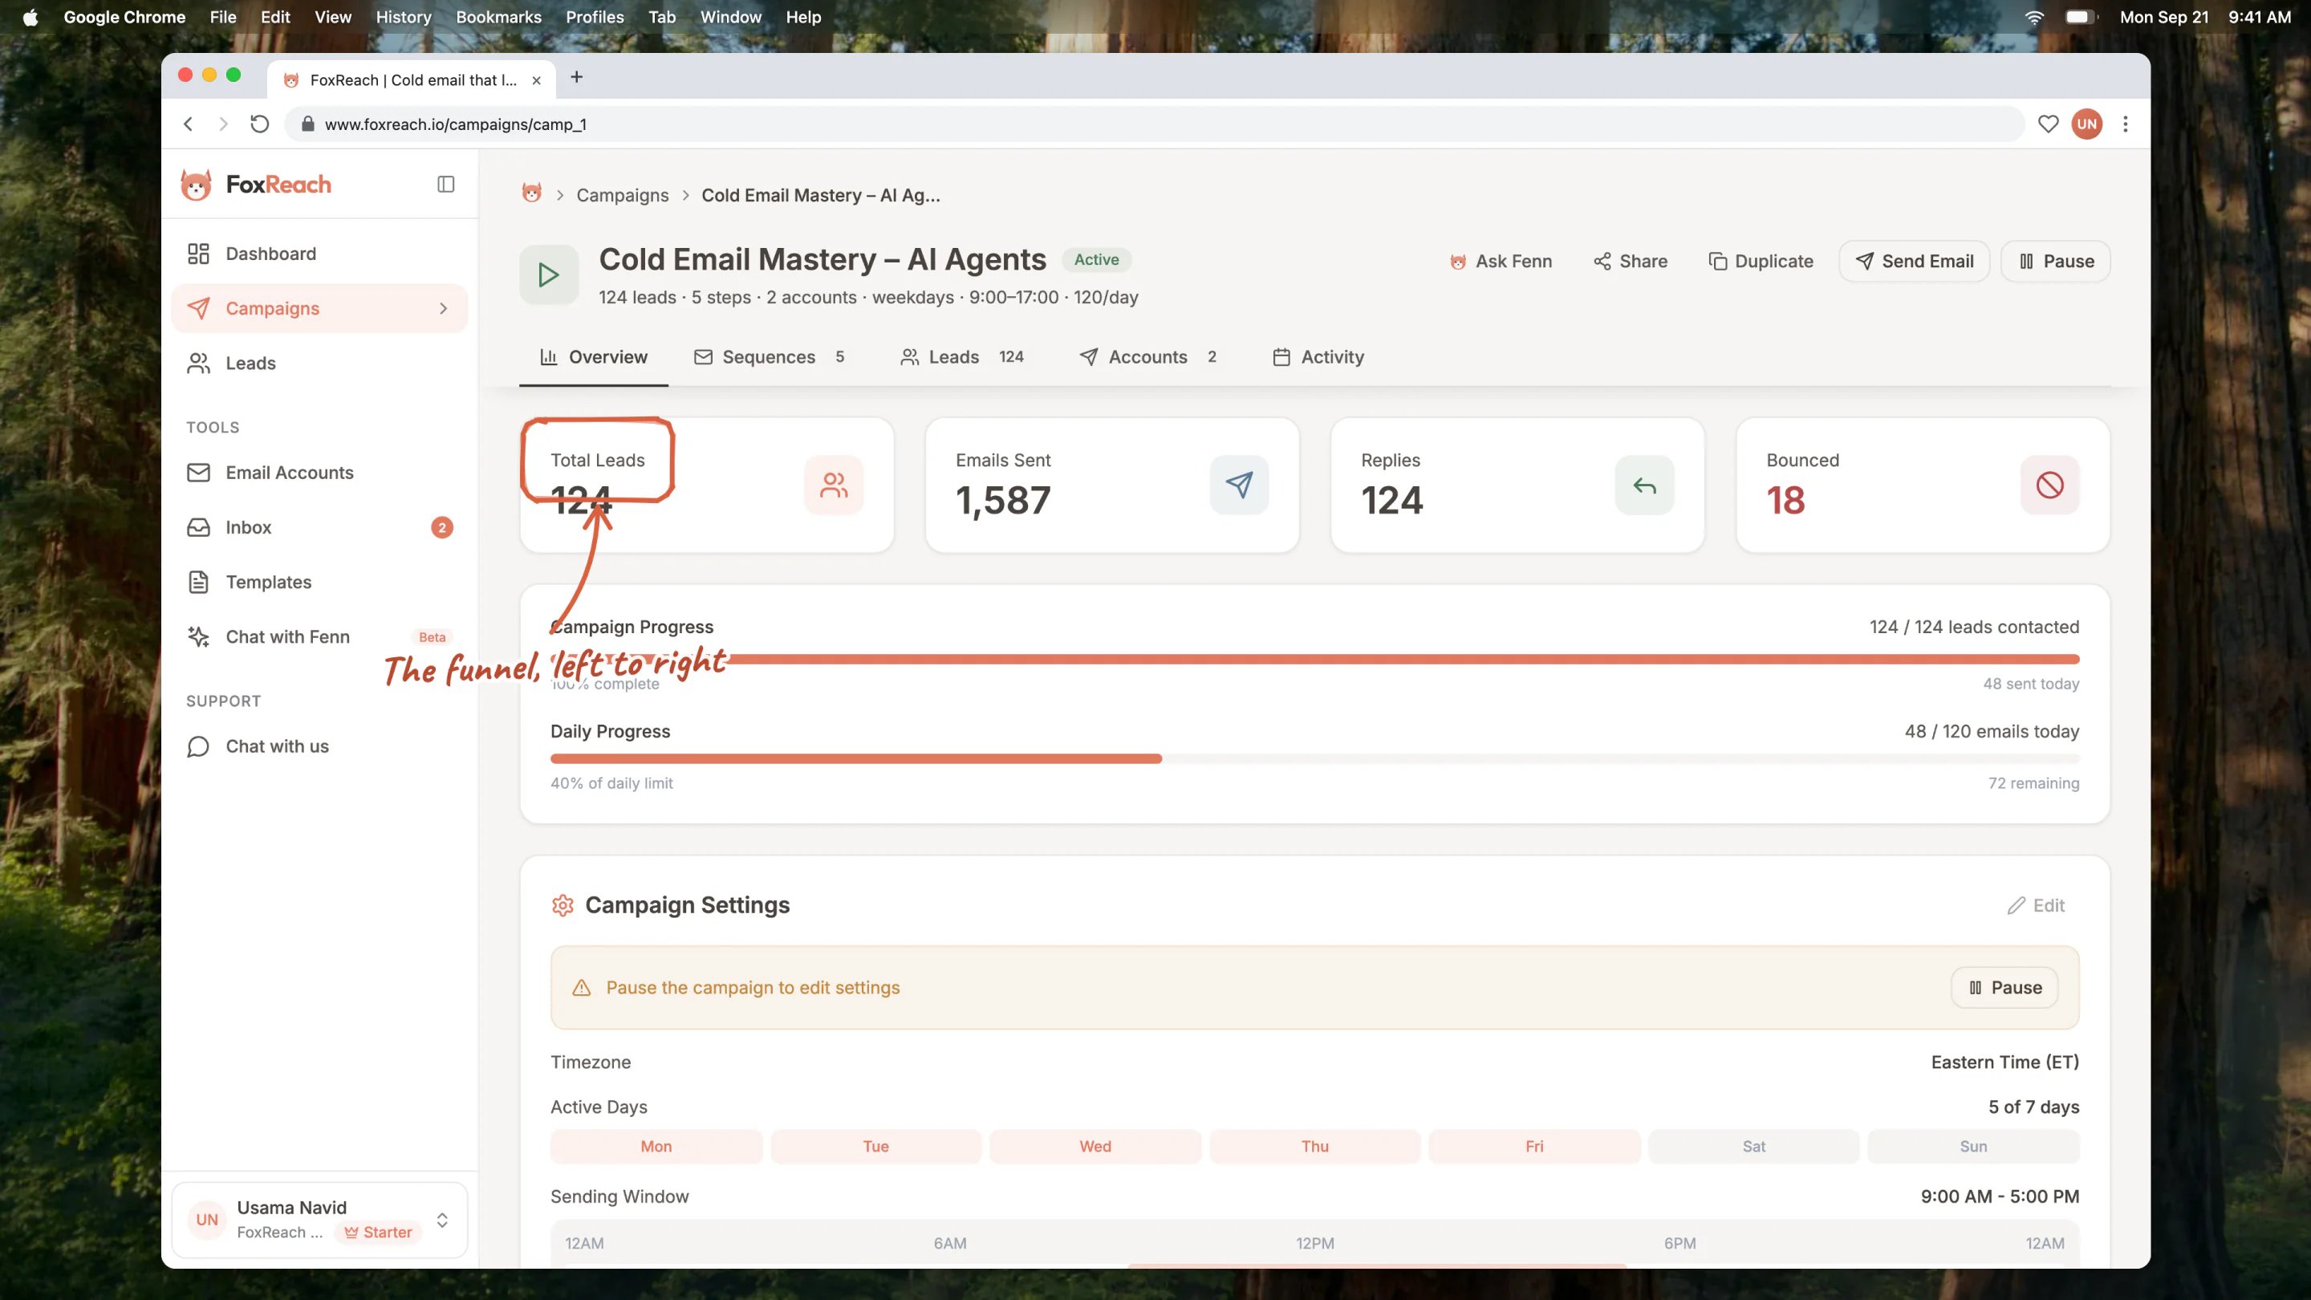Expand the Usama Navid account switcher
The width and height of the screenshot is (2311, 1300).
(319, 1219)
